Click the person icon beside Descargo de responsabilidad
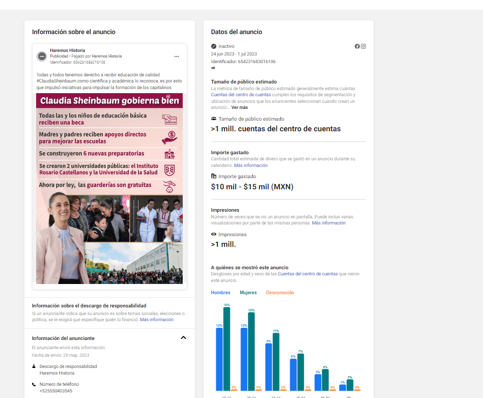 (x=34, y=366)
